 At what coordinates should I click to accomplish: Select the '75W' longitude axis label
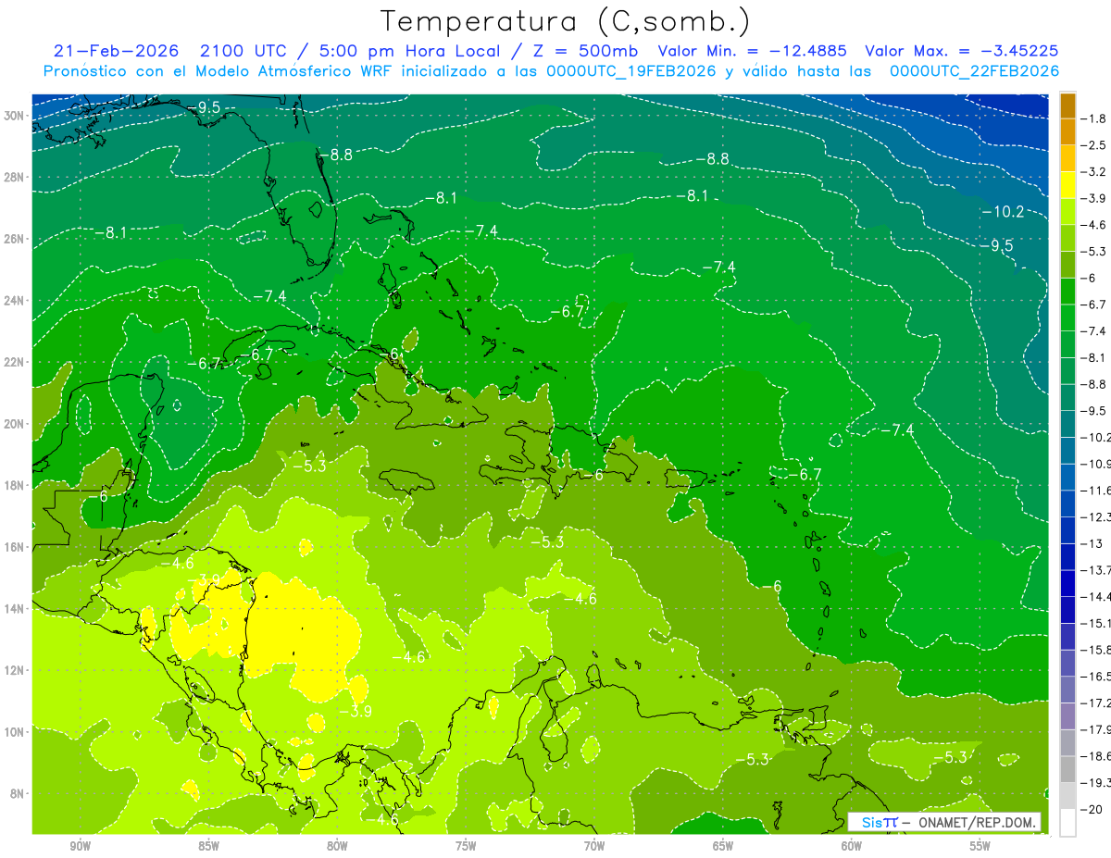click(466, 846)
